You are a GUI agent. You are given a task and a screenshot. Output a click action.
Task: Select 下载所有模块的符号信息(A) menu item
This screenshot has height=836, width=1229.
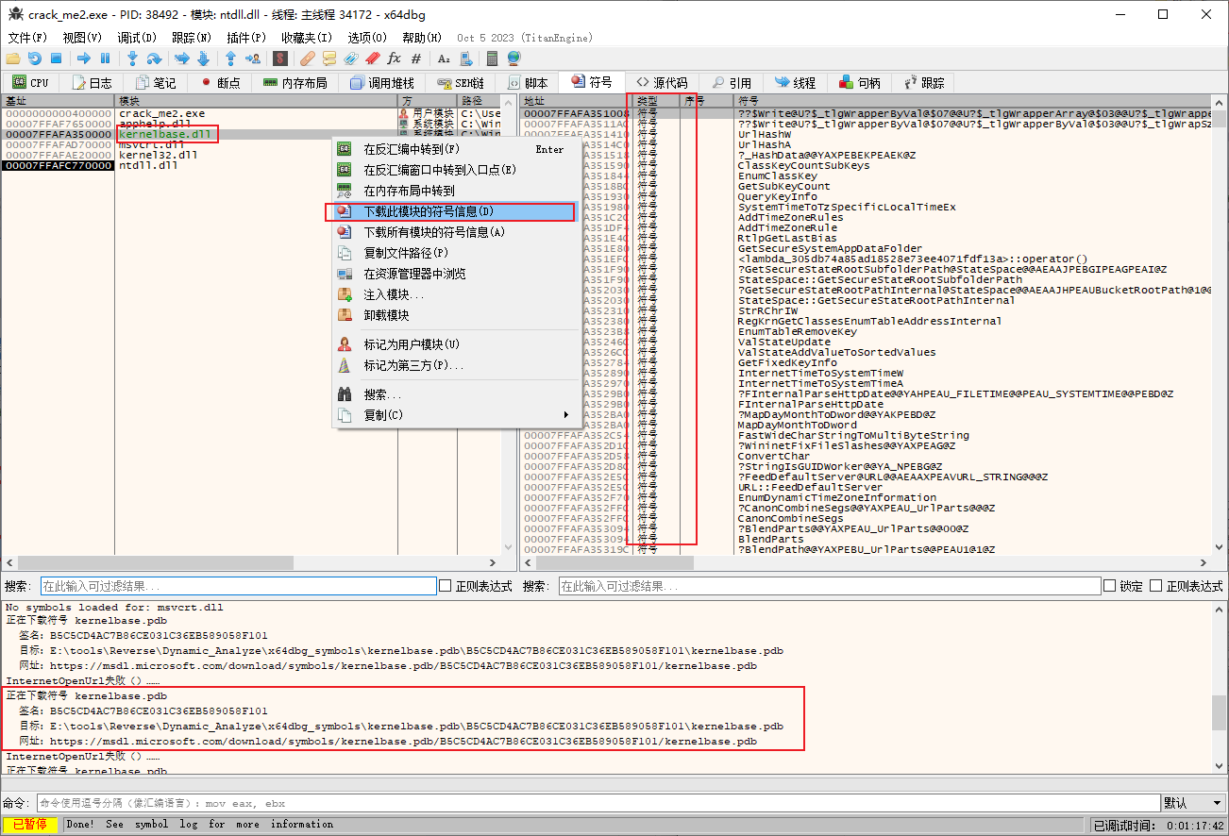(434, 232)
